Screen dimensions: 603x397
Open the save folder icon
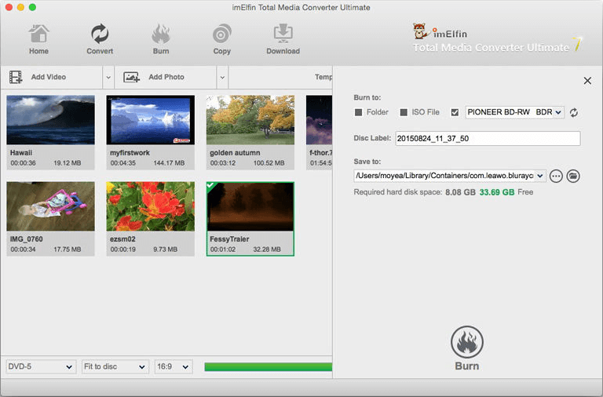pyautogui.click(x=573, y=176)
